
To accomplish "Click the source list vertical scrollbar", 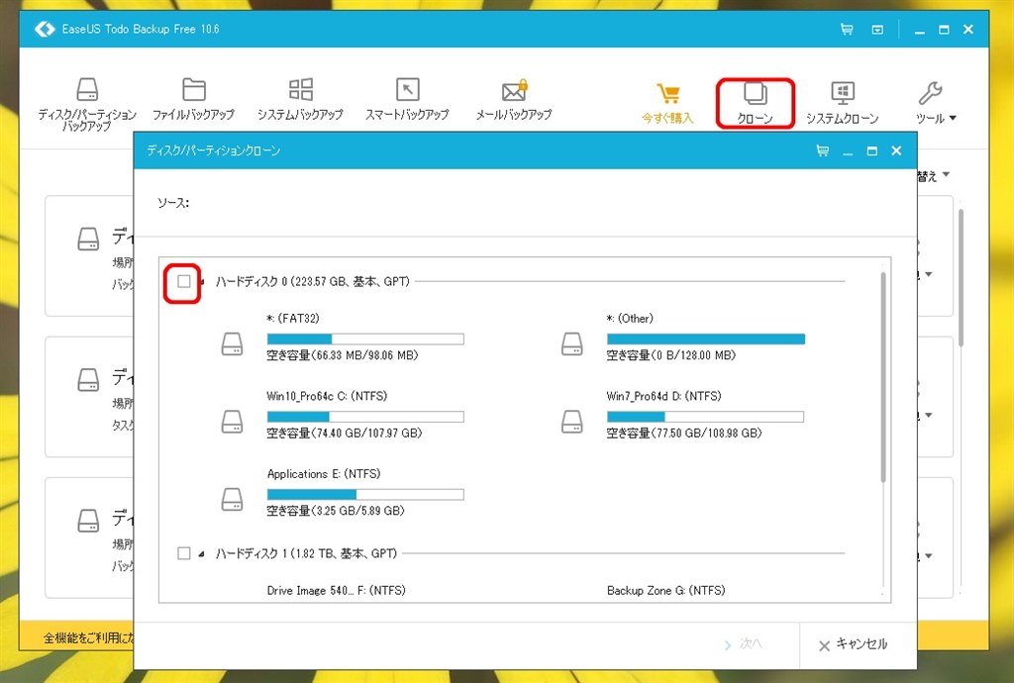I will [883, 377].
